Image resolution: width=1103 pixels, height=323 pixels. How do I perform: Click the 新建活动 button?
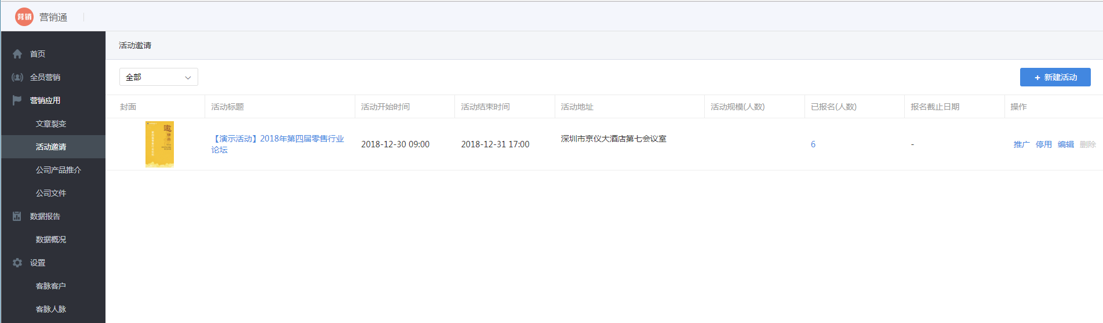(x=1055, y=77)
